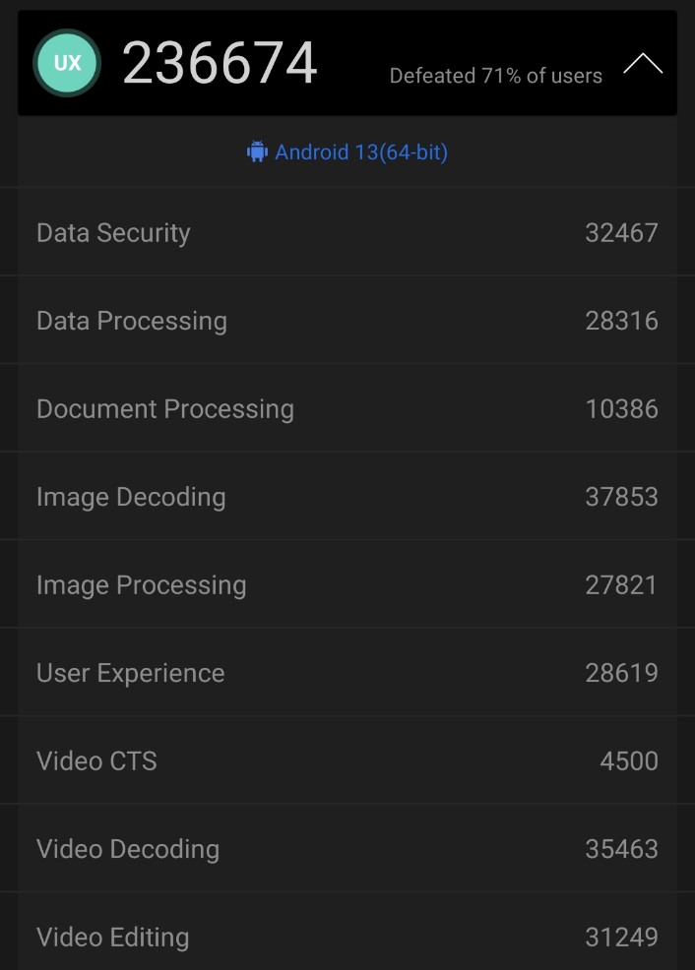Click the Document Processing score 10386
This screenshot has height=970, width=695.
pos(621,409)
